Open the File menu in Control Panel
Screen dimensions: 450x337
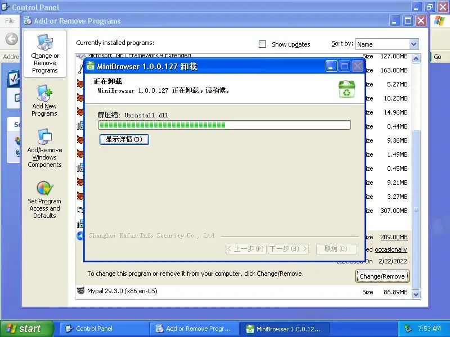click(10, 21)
